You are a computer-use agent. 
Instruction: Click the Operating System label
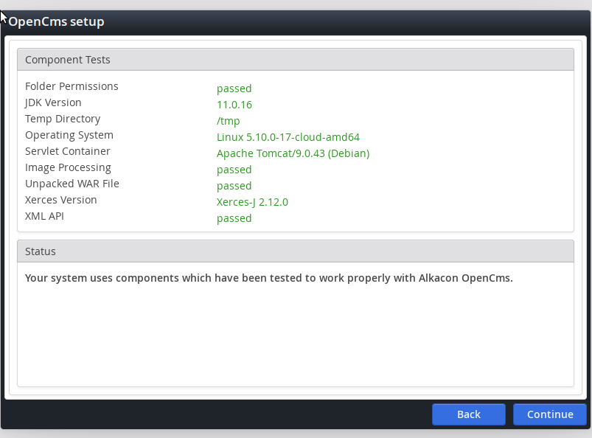coord(69,135)
